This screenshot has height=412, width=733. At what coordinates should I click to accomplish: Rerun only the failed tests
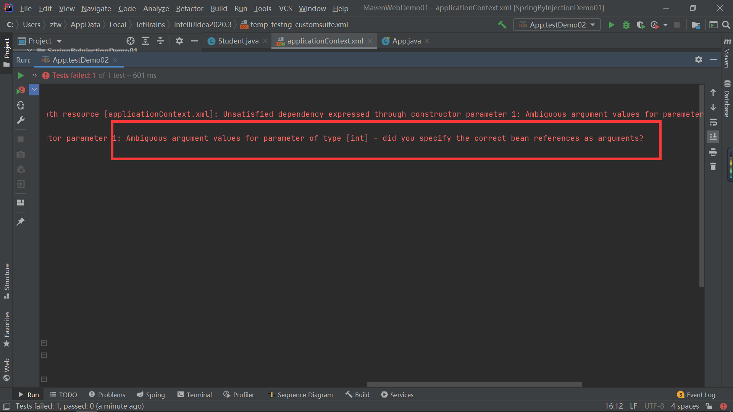tap(21, 90)
